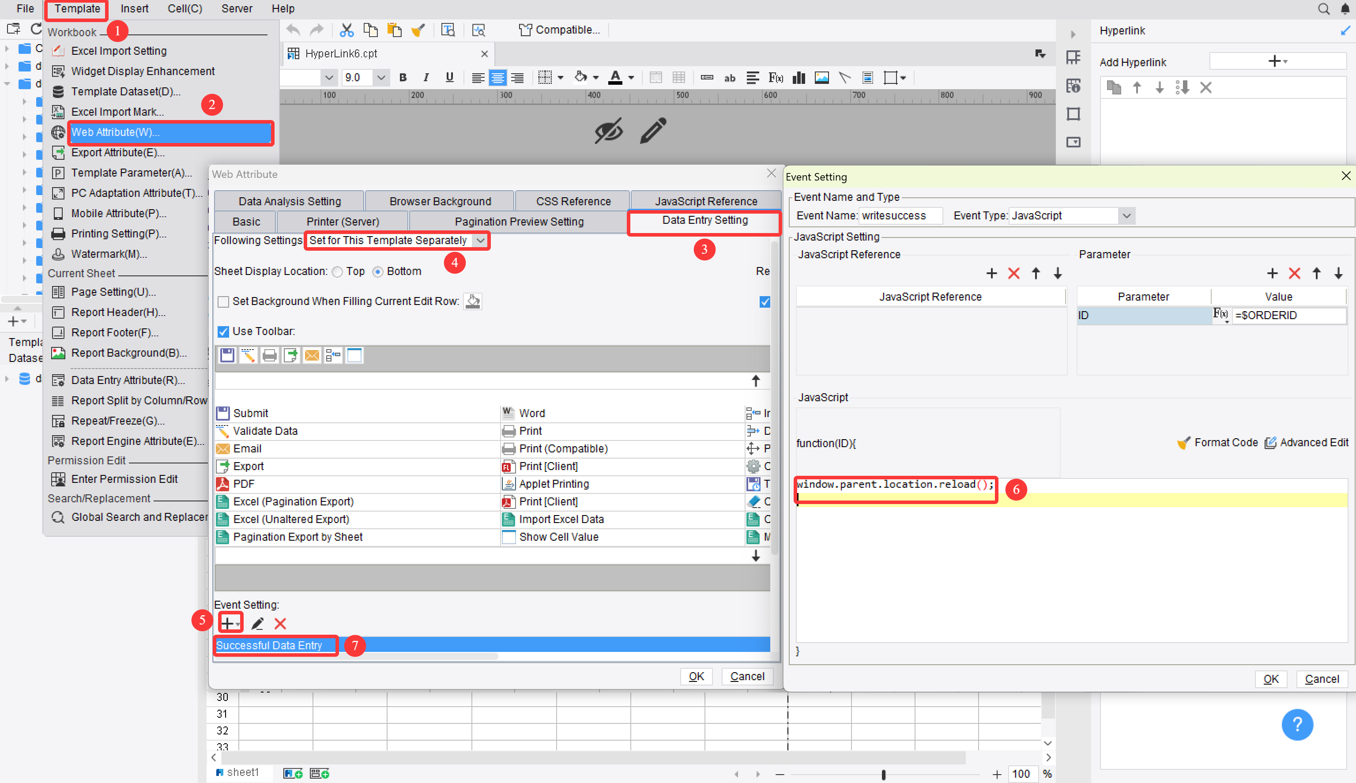1356x783 pixels.
Task: Click OK in Web Attribute dialog
Action: (x=696, y=677)
